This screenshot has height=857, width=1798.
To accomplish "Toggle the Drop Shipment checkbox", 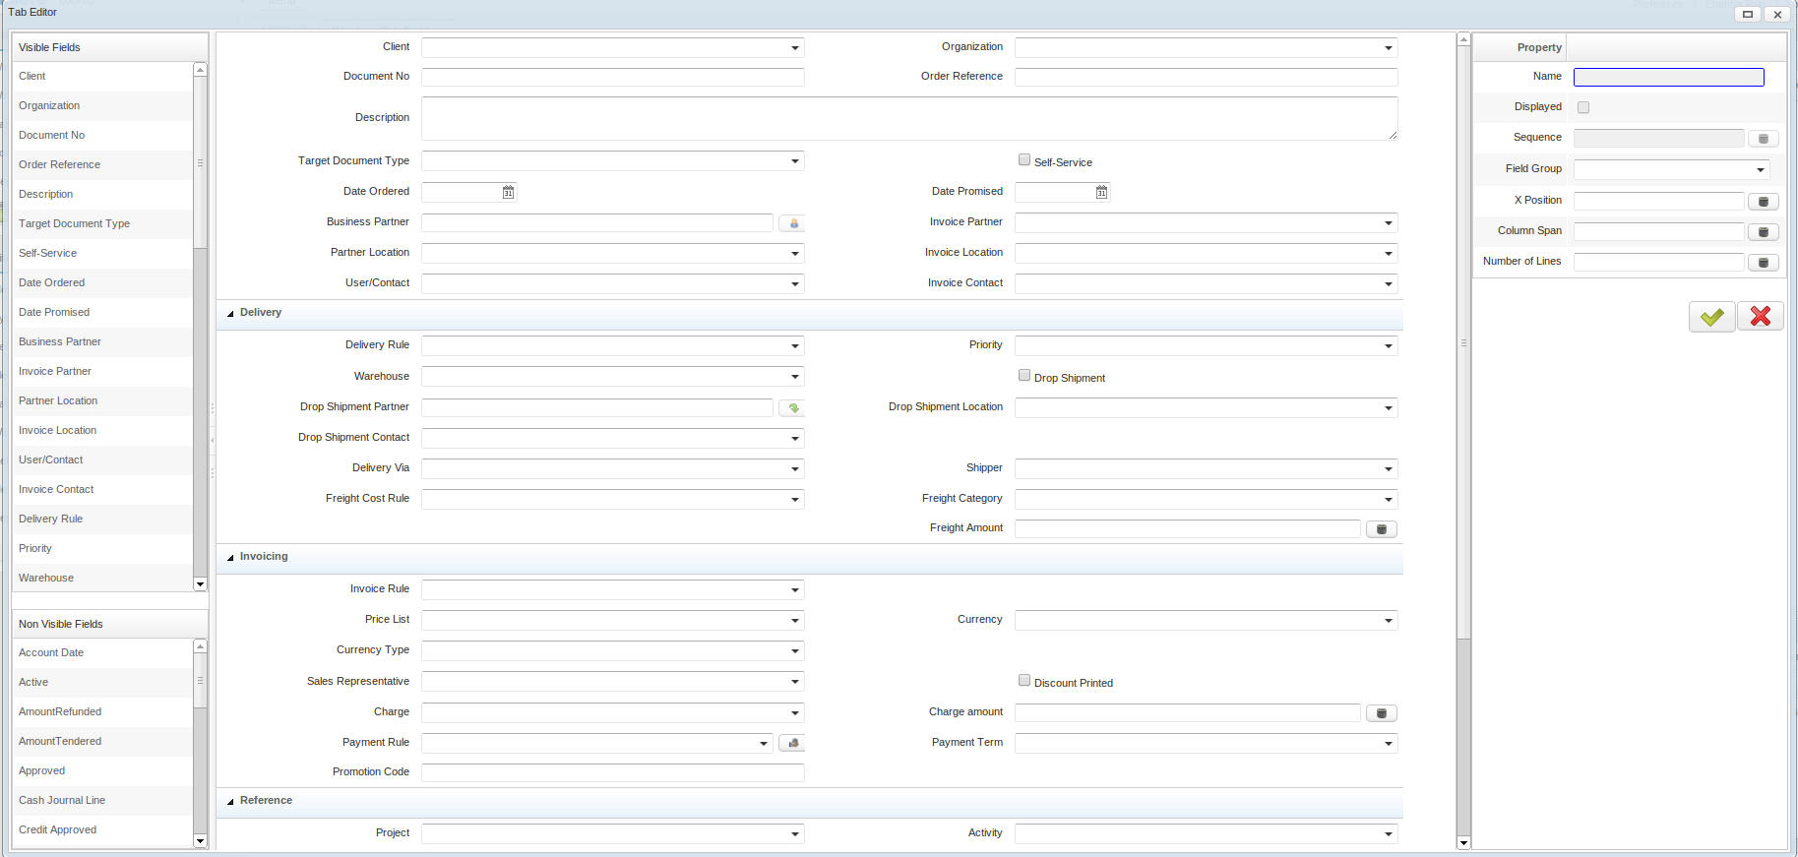I will (1024, 376).
